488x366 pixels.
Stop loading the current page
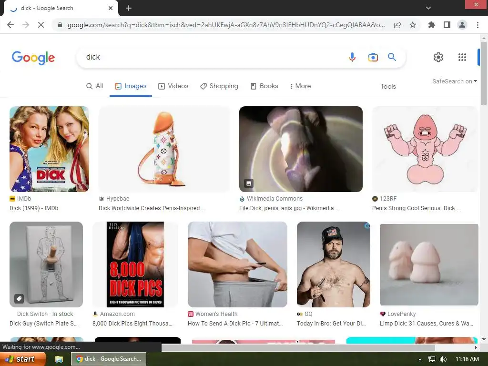click(41, 25)
